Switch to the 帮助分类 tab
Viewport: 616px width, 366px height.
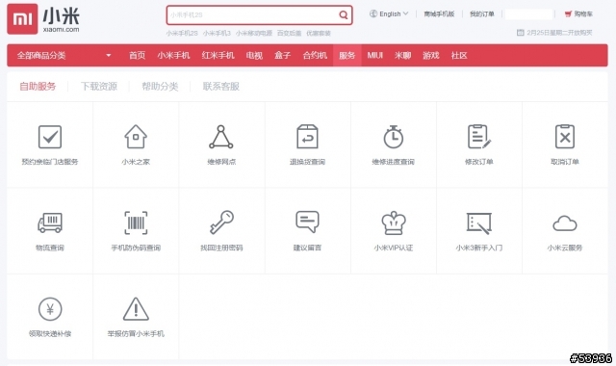[x=160, y=86]
